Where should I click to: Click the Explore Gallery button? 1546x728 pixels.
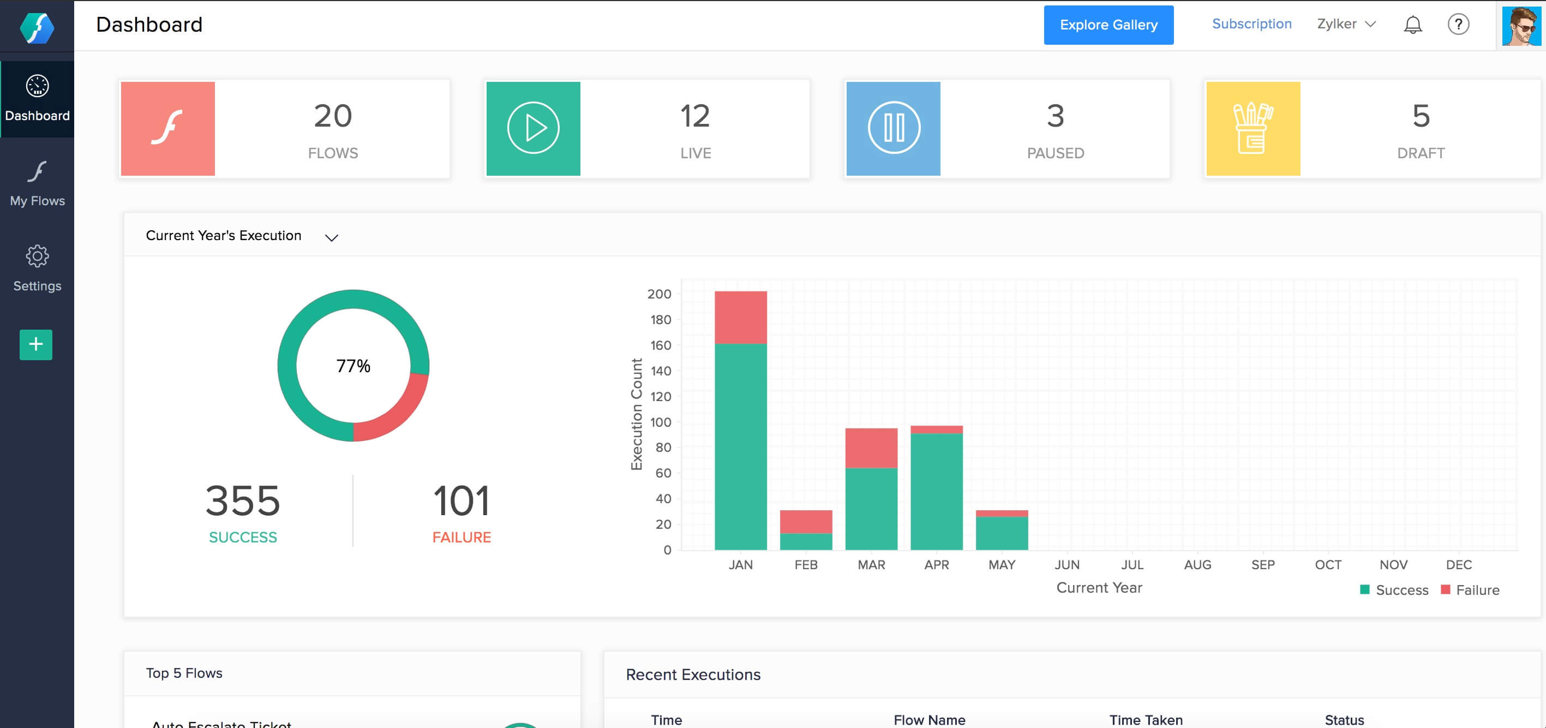tap(1109, 25)
